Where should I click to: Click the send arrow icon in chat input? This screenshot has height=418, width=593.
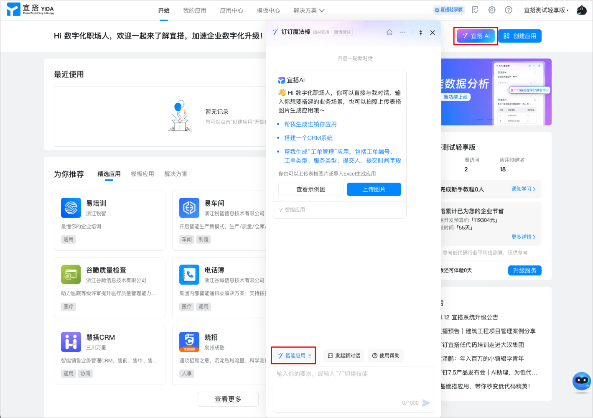(426, 403)
